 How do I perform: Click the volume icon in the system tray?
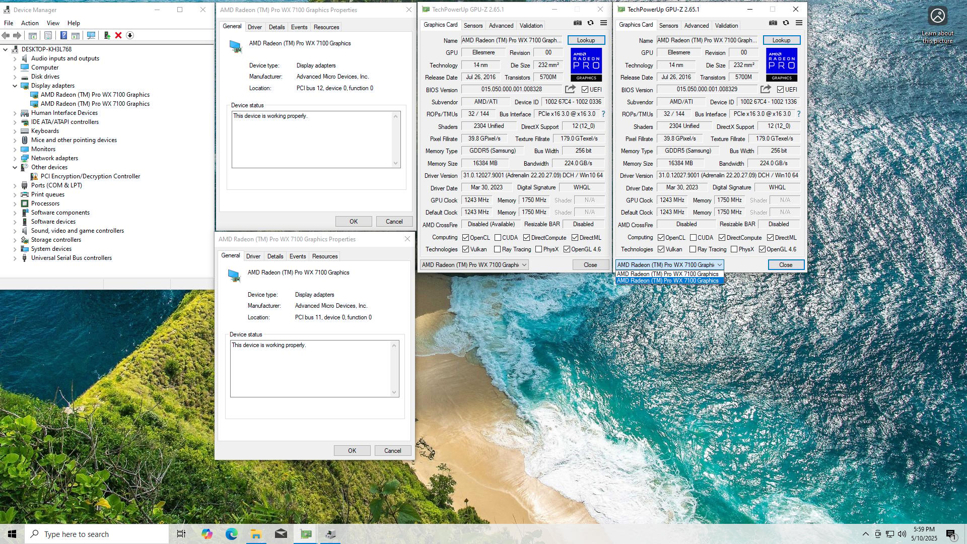click(x=902, y=534)
